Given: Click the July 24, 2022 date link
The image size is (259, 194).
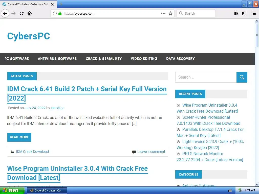Looking at the screenshot, I should coord(35,108).
